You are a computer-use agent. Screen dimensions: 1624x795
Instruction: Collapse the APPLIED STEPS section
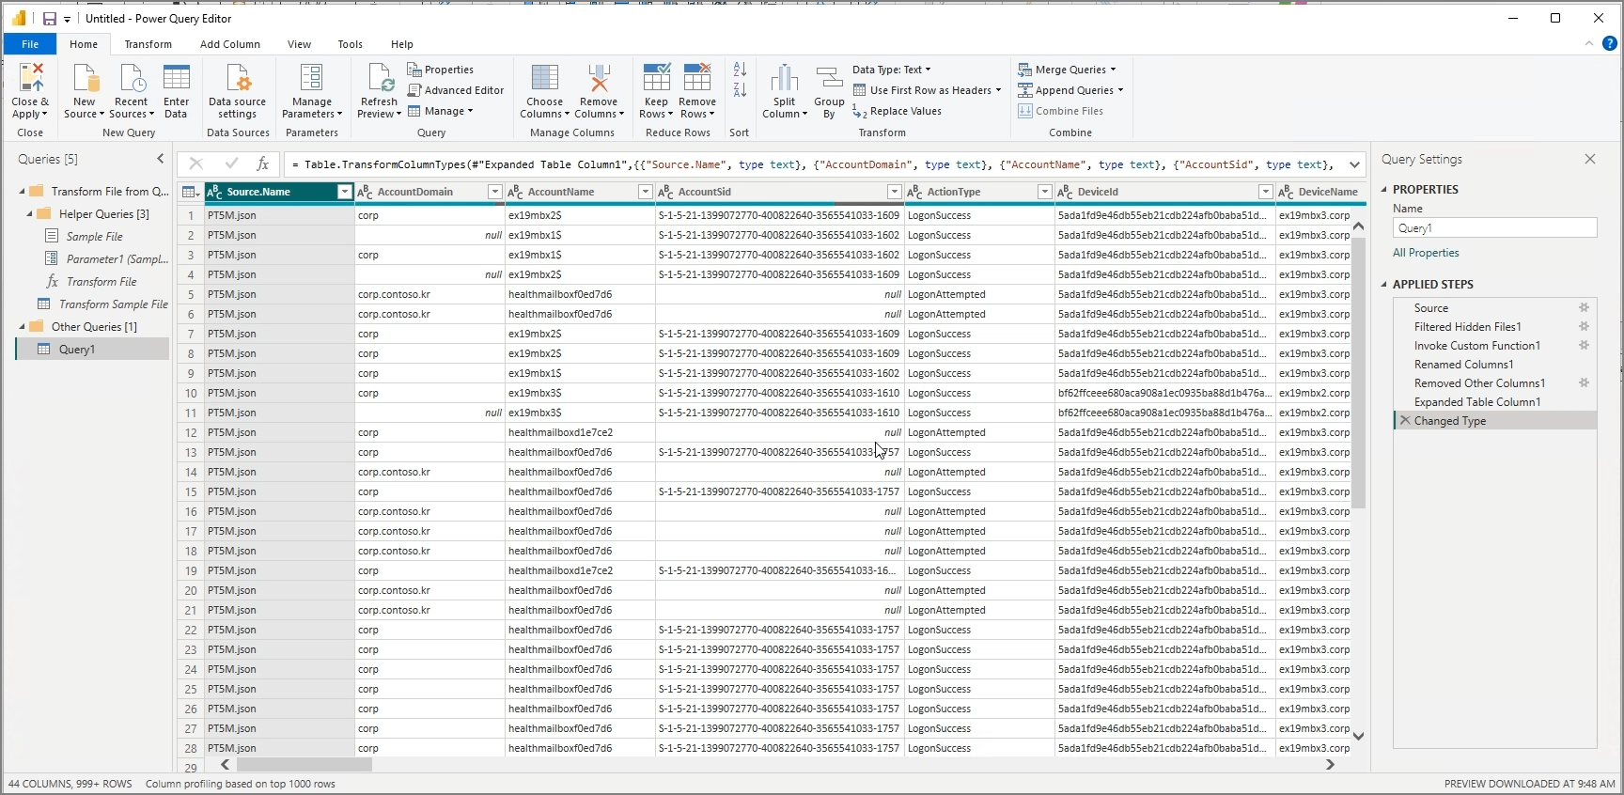click(1384, 284)
